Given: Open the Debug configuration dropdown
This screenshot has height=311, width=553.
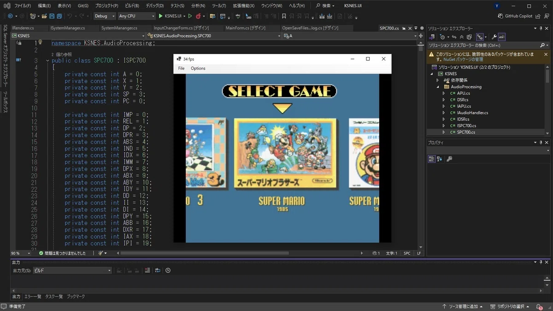Looking at the screenshot, I should tap(104, 16).
